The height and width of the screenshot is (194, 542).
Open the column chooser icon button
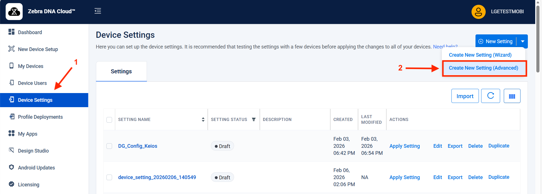[x=512, y=96]
